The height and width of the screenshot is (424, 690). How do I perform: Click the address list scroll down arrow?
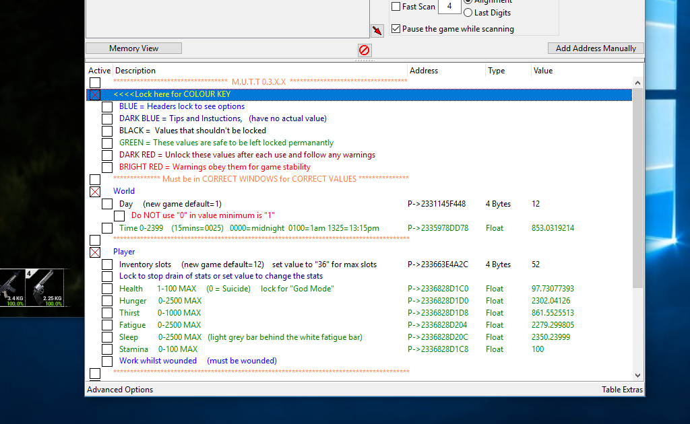(637, 376)
